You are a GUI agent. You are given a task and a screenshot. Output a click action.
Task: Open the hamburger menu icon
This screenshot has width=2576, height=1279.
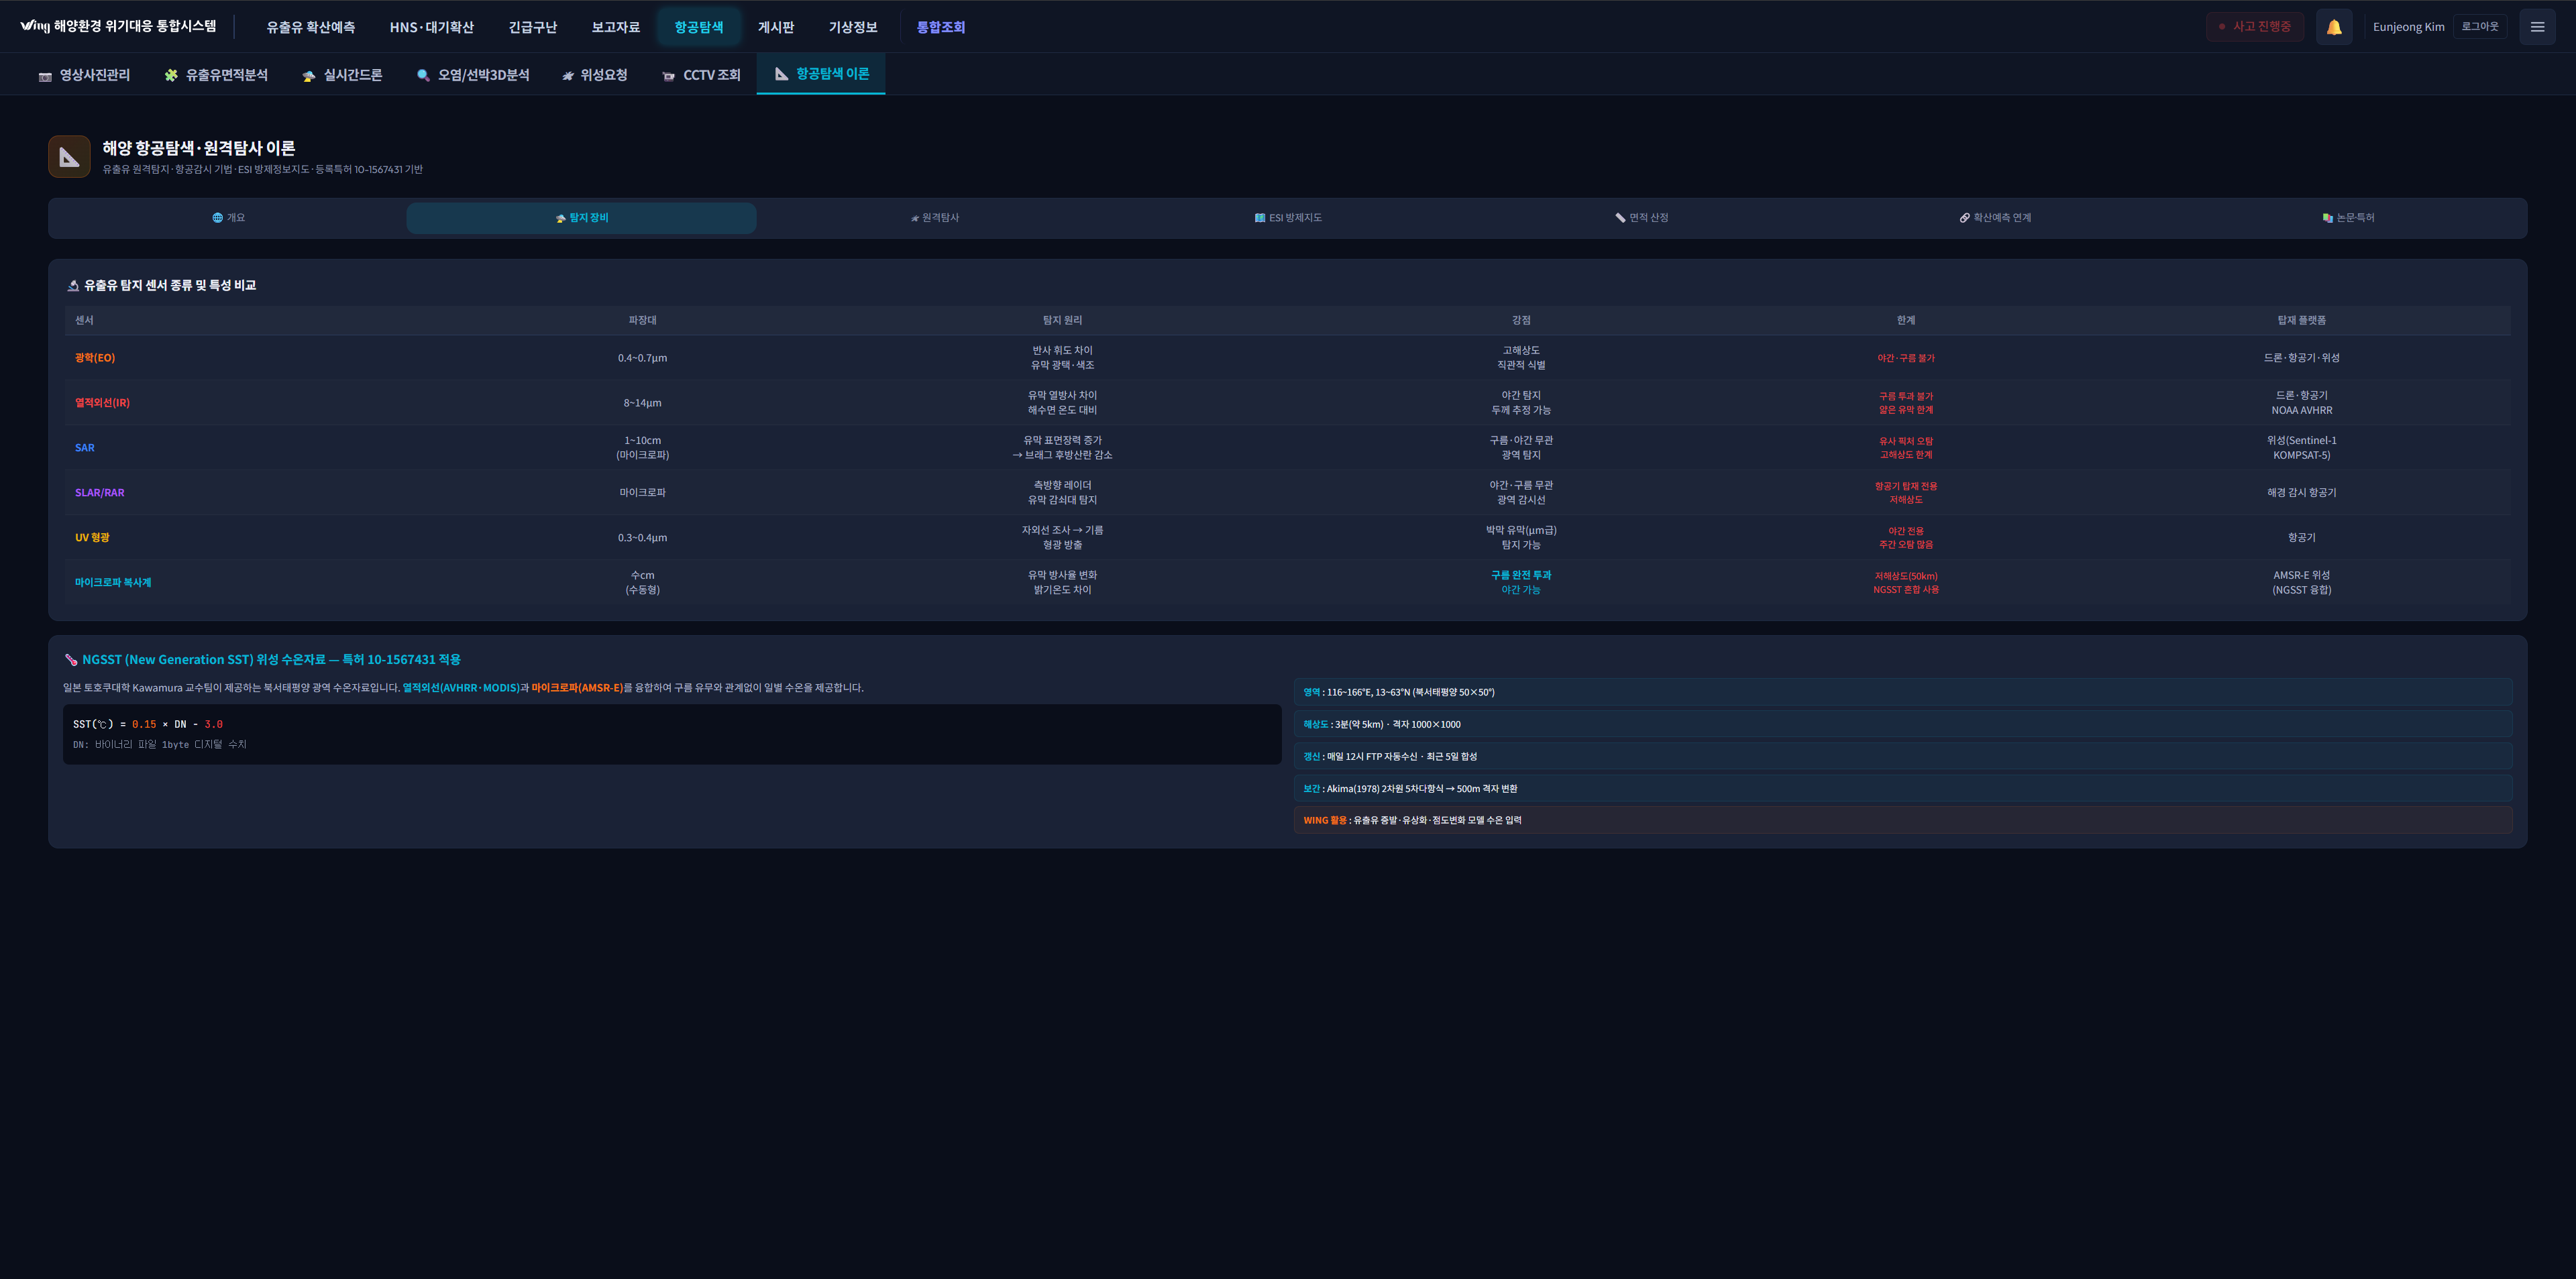(x=2536, y=27)
